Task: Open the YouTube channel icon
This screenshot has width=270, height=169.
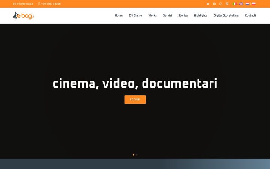Action: (208, 4)
